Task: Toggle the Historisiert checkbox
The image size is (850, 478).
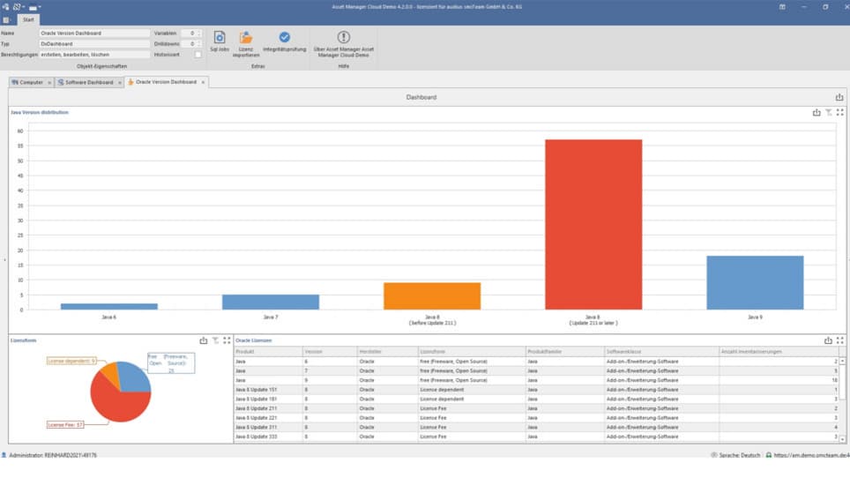Action: (198, 55)
